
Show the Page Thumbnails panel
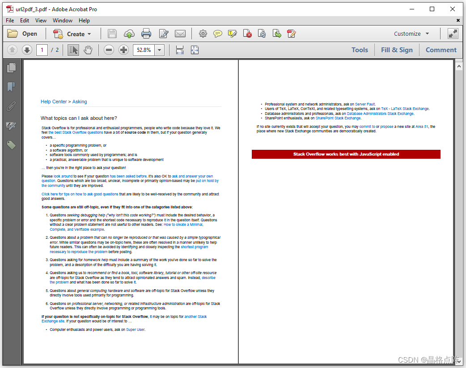pos(11,68)
